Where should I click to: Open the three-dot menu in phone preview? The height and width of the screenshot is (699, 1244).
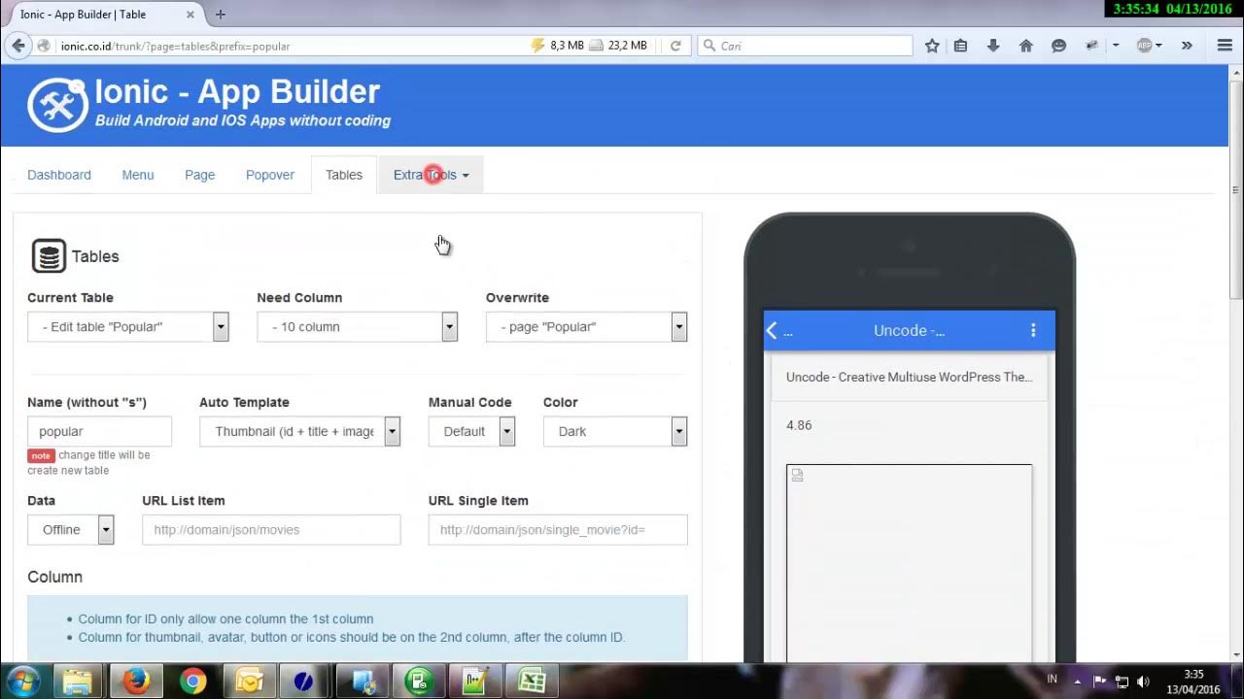coord(1033,330)
